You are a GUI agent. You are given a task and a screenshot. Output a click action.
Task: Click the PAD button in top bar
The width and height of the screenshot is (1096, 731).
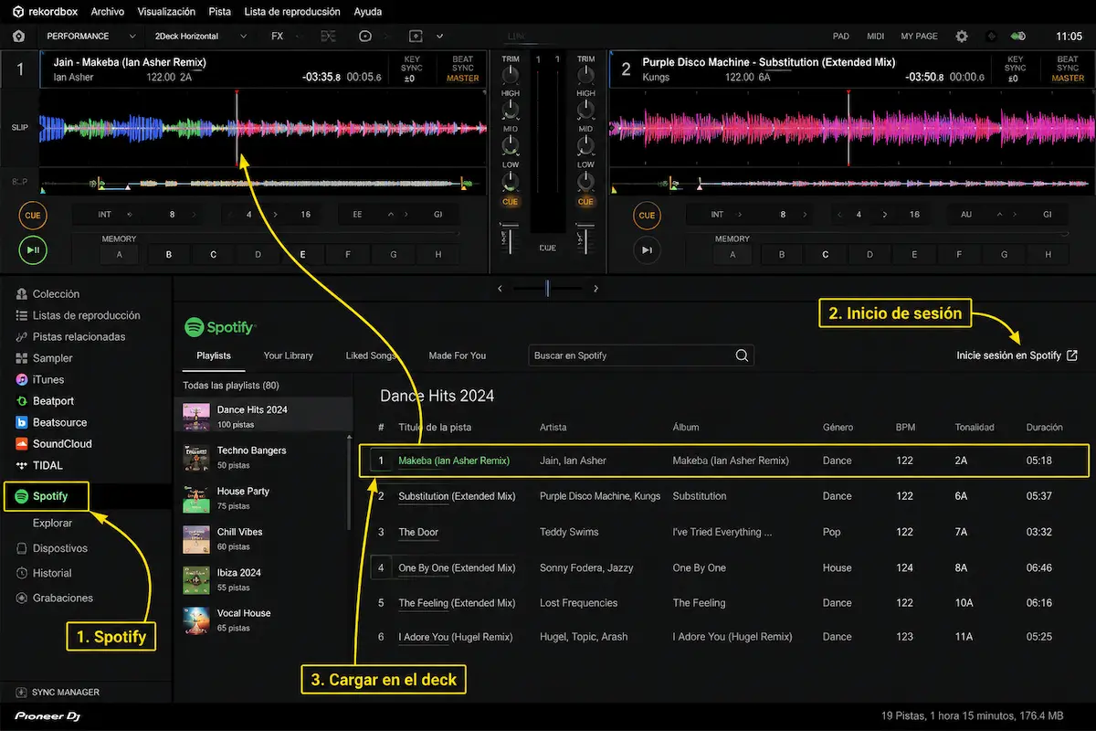click(841, 37)
